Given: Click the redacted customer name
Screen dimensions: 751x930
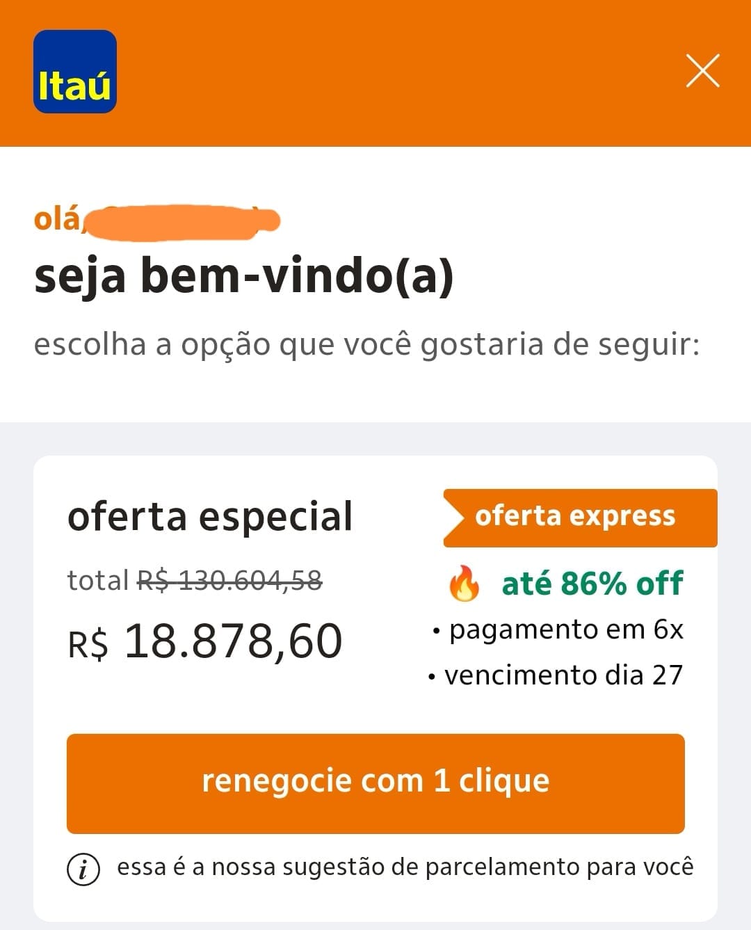Looking at the screenshot, I should coord(182,221).
